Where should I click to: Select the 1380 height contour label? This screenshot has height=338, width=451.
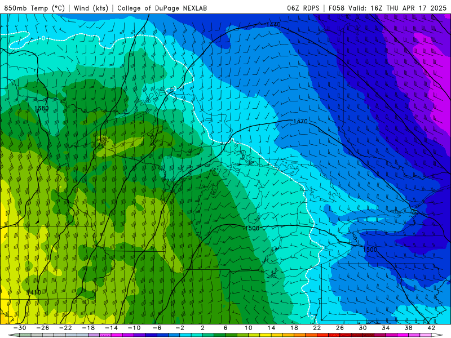click(x=41, y=108)
